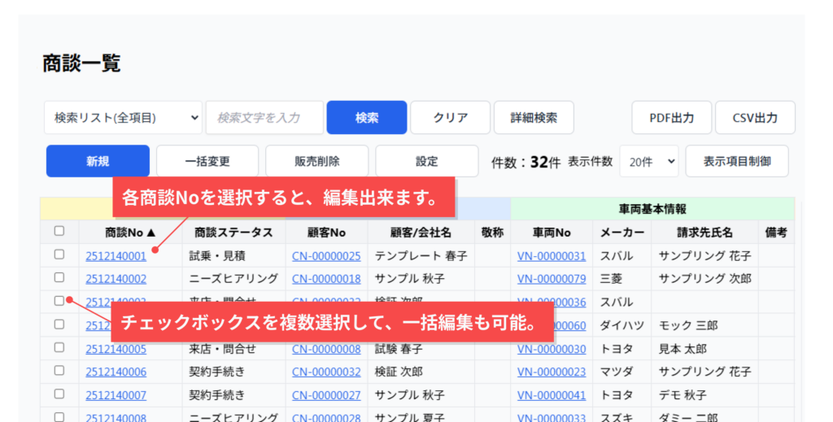Create new entry with 新規 button
833x422 pixels.
pos(98,161)
